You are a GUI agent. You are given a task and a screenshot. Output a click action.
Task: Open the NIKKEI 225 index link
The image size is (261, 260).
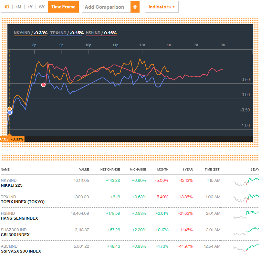point(12,185)
